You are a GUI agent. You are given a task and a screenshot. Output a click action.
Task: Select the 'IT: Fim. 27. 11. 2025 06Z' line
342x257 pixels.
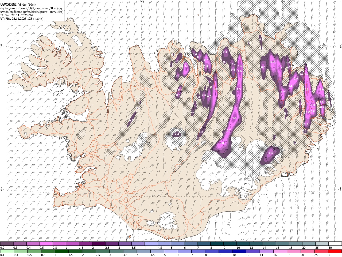[x=17, y=15]
